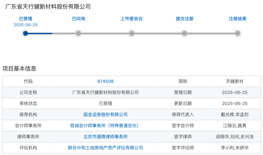Image resolution: width=263 pixels, height=155 pixels.
Task: Select the gray 已问询 progress node
Action: tap(78, 33)
